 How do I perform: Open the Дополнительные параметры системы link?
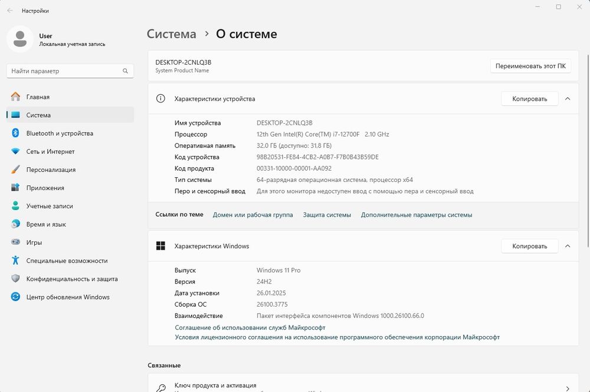(417, 215)
